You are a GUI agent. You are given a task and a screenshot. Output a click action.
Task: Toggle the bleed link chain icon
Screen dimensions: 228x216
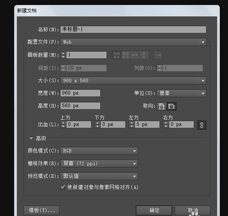click(x=201, y=125)
